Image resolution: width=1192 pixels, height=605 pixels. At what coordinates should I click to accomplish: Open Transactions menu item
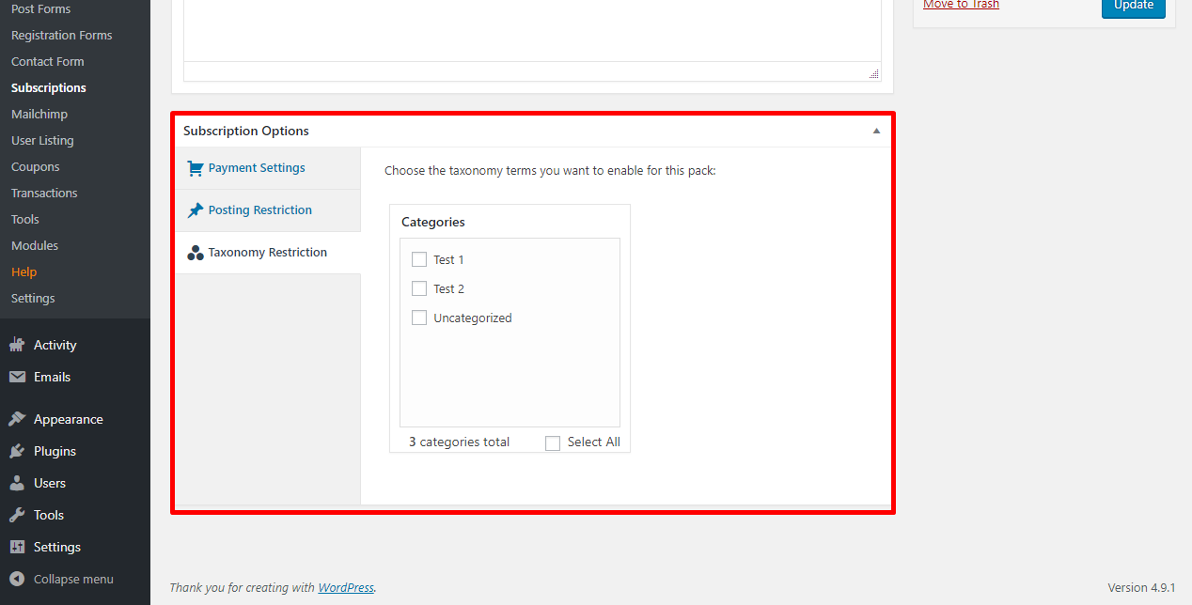(x=44, y=193)
